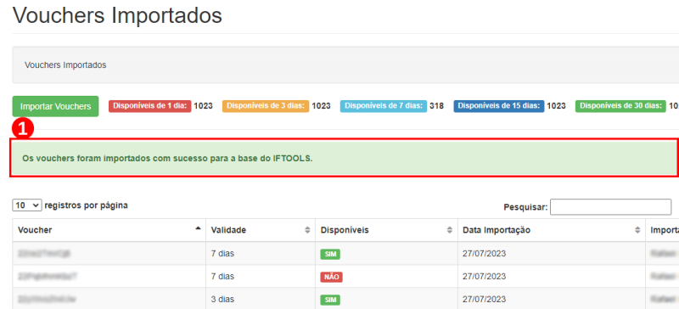Sort by the Voucher column header
Screen dimensions: 679x309
pos(109,230)
